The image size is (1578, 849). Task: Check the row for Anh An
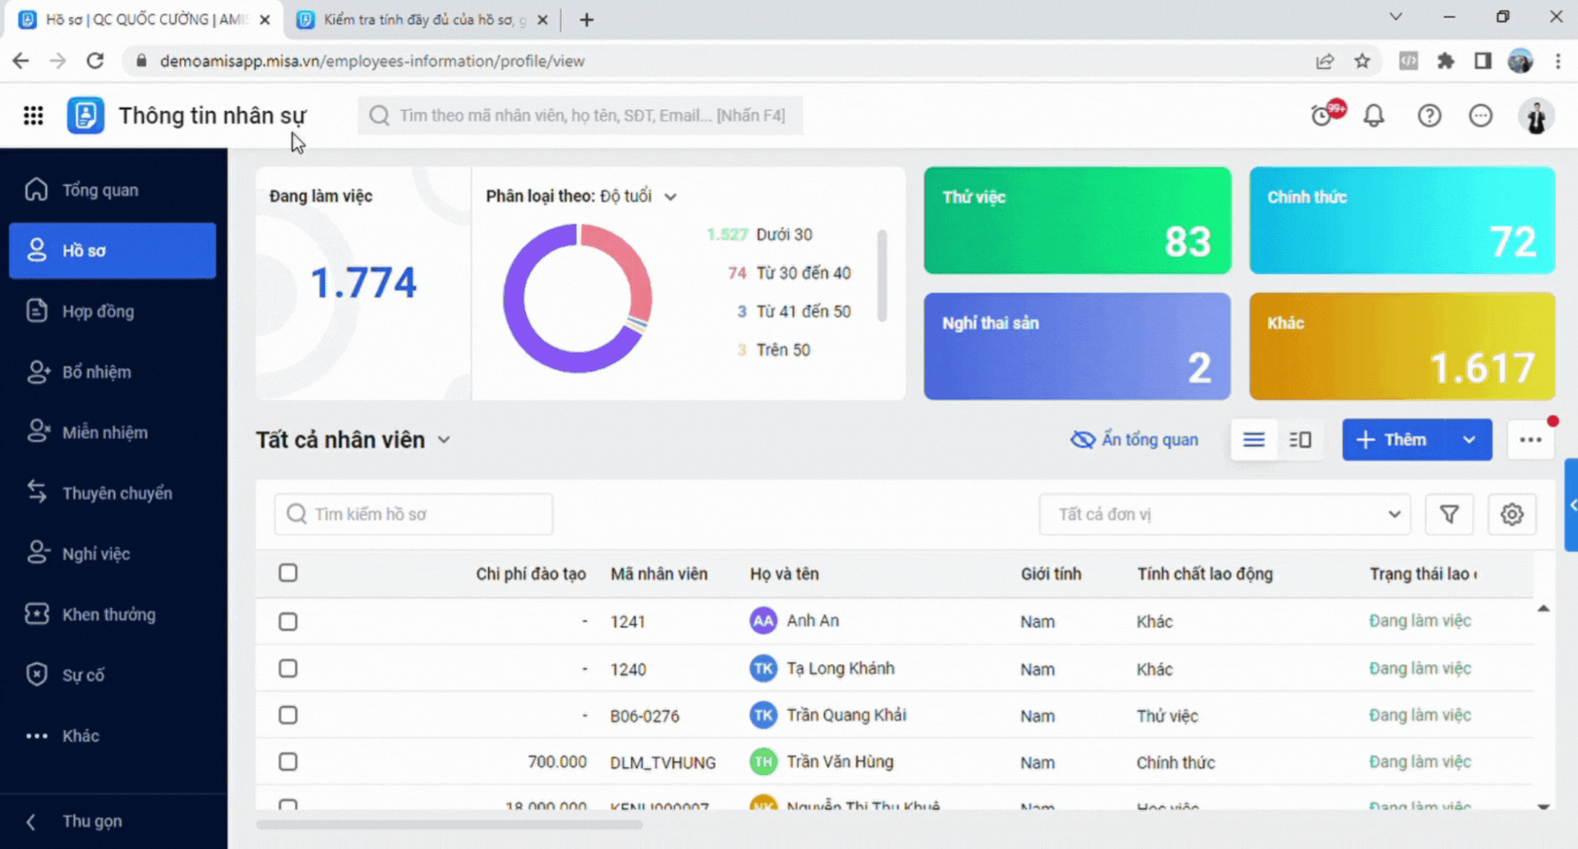[288, 621]
